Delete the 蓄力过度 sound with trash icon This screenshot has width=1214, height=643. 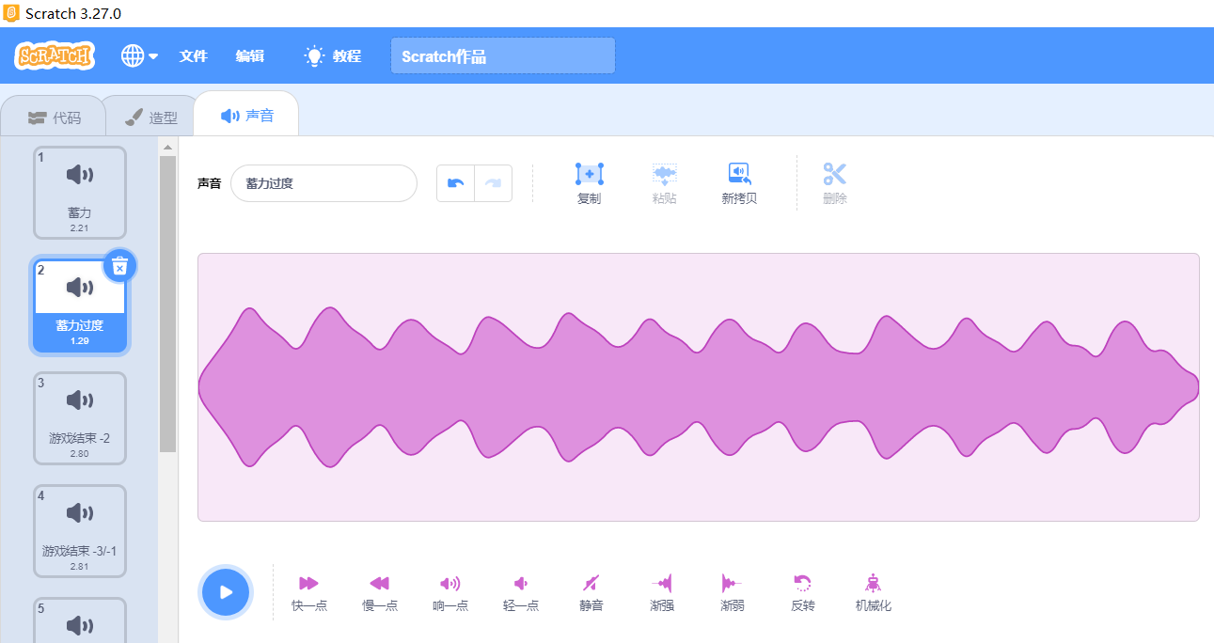tap(119, 266)
